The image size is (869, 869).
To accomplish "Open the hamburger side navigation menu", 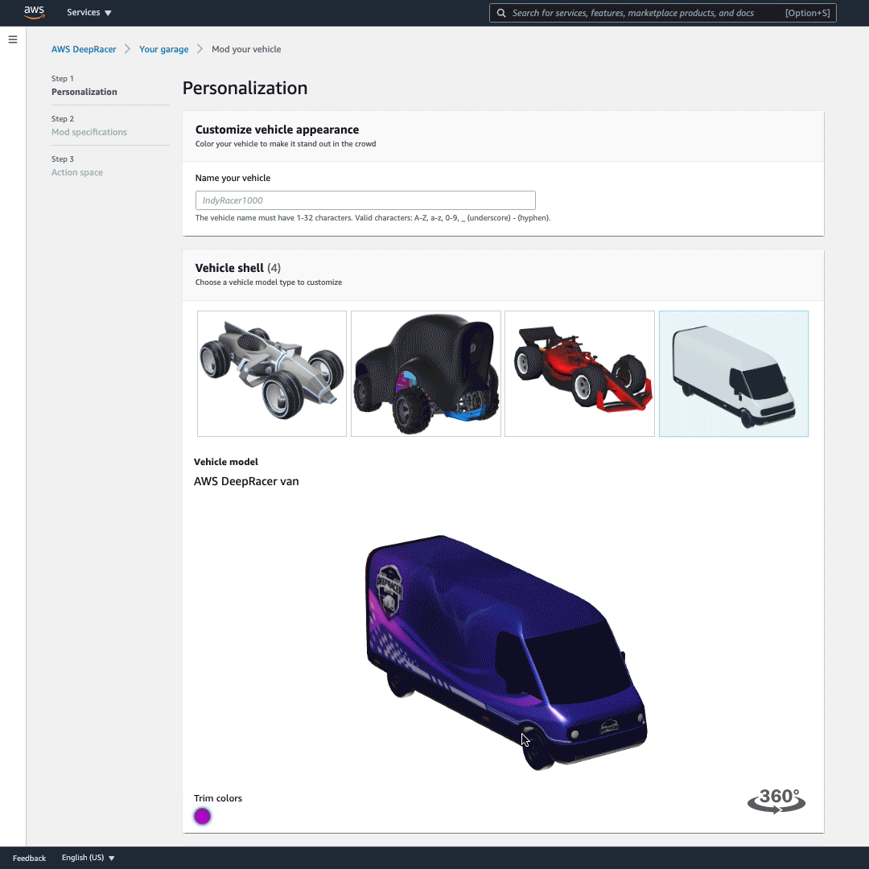I will (13, 39).
